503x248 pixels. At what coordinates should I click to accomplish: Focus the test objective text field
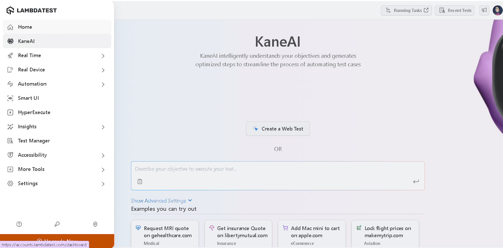click(x=278, y=169)
